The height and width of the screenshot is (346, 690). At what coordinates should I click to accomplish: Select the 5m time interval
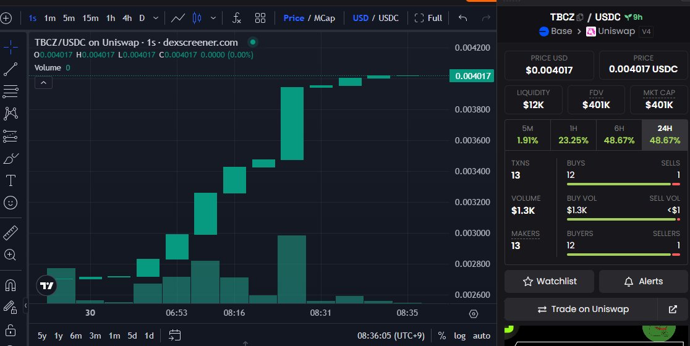point(69,18)
